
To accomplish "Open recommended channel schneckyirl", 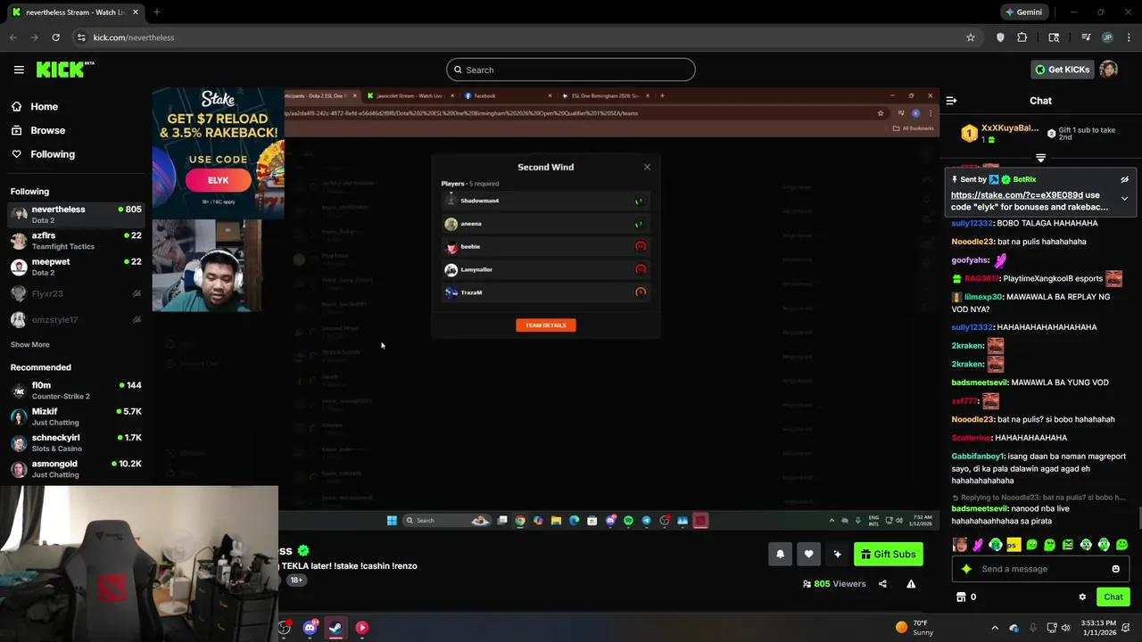I will [76, 442].
